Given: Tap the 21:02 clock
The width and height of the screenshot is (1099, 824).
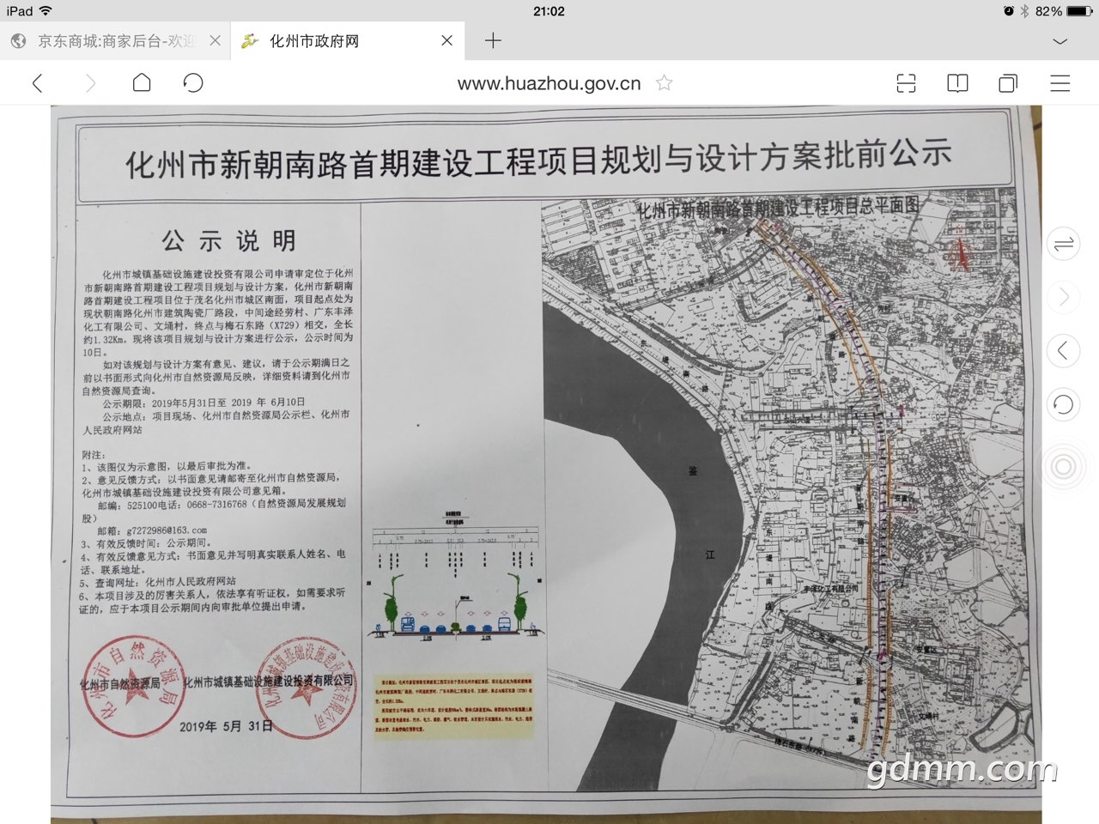Looking at the screenshot, I should 549,11.
